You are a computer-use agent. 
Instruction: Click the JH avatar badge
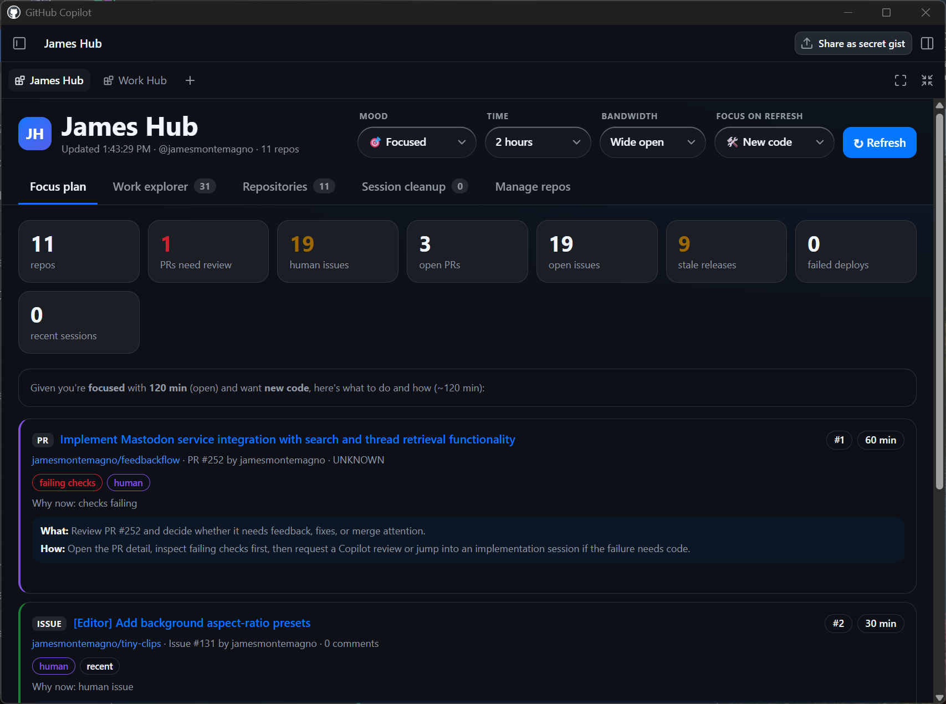(x=35, y=134)
